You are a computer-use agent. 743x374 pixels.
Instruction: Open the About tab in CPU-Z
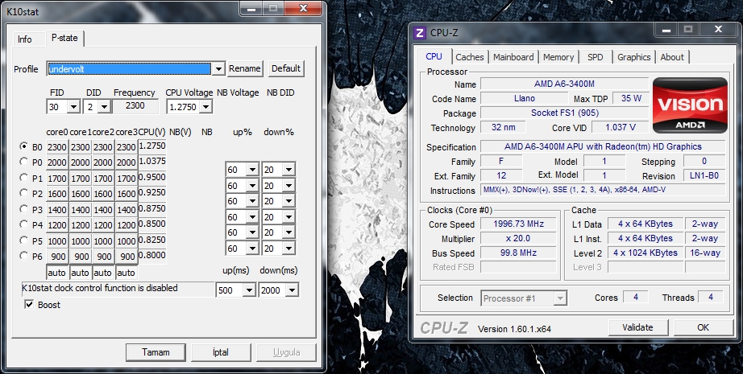coord(672,57)
